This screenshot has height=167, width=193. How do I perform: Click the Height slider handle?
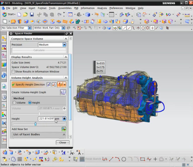[35, 124]
